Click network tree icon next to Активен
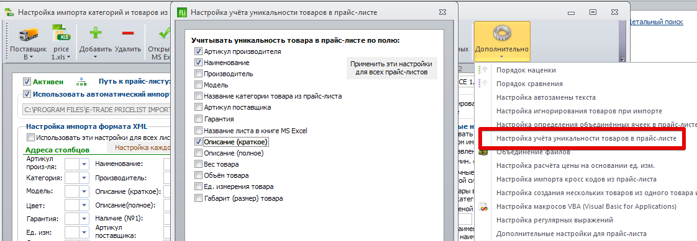Image resolution: width=697 pixels, height=241 pixels. point(82,82)
